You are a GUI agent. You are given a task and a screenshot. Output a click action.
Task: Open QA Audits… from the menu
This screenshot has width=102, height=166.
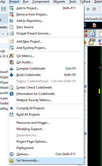(46, 62)
